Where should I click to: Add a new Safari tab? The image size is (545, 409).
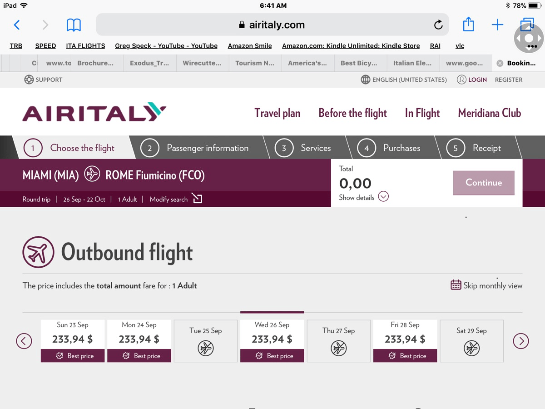click(497, 25)
